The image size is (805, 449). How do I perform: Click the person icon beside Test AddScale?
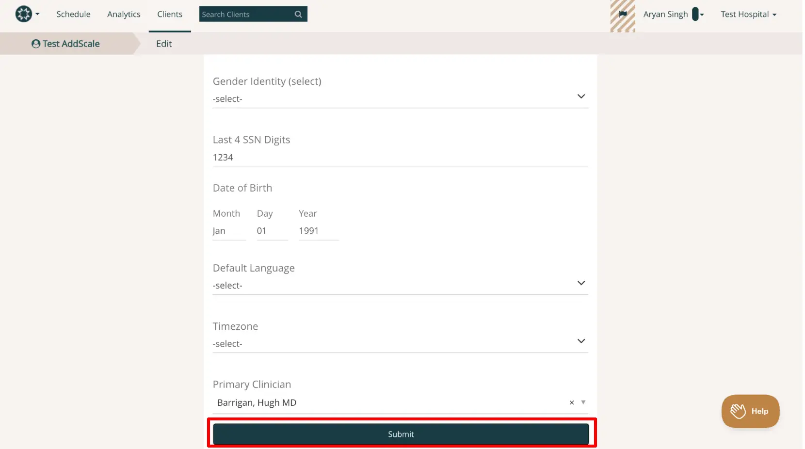(35, 44)
